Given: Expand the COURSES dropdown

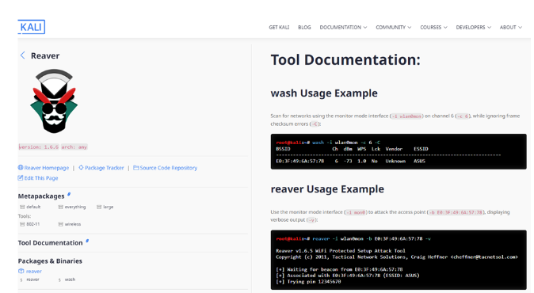Looking at the screenshot, I should [x=433, y=27].
